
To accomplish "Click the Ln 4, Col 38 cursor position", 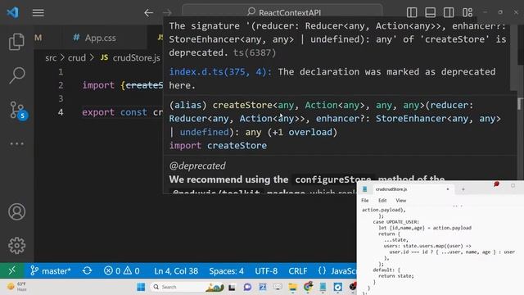I will click(176, 270).
